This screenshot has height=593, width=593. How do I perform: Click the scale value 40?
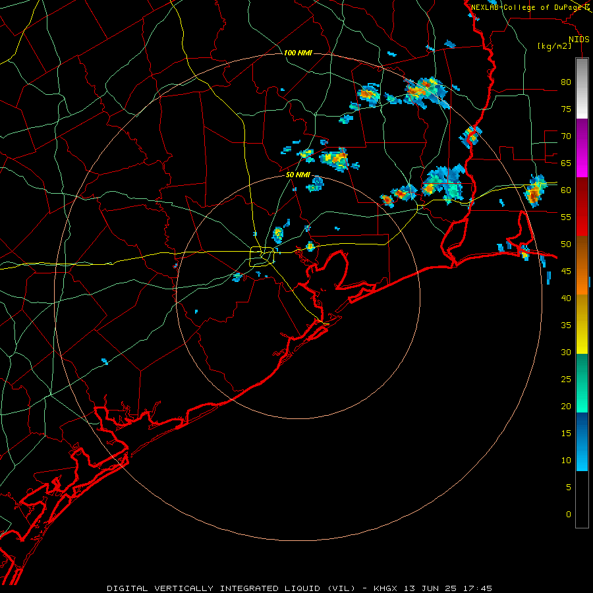[x=566, y=298]
